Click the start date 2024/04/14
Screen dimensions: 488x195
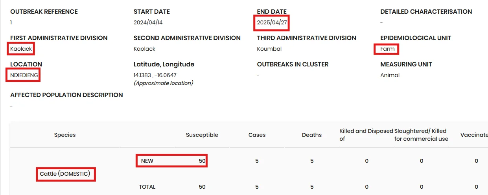(x=148, y=23)
